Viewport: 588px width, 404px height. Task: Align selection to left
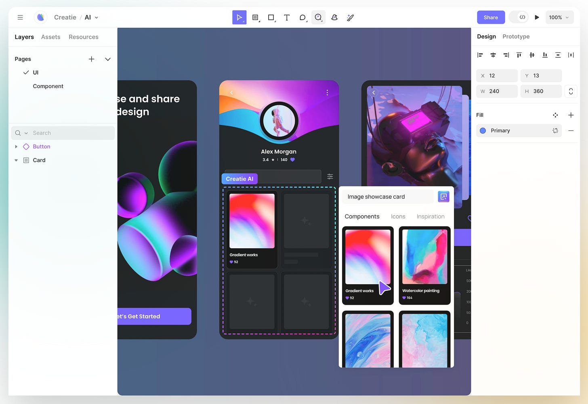coord(480,55)
